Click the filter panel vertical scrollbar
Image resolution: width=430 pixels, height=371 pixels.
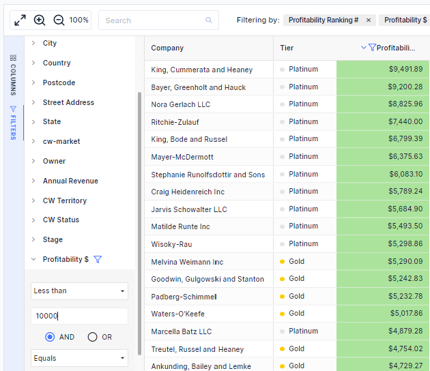140,223
